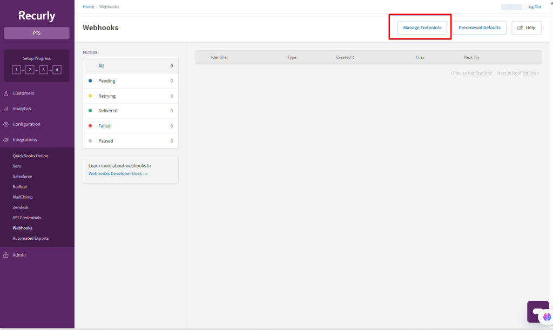The image size is (553, 330).
Task: Go to Automated Exports page
Action: pos(30,238)
